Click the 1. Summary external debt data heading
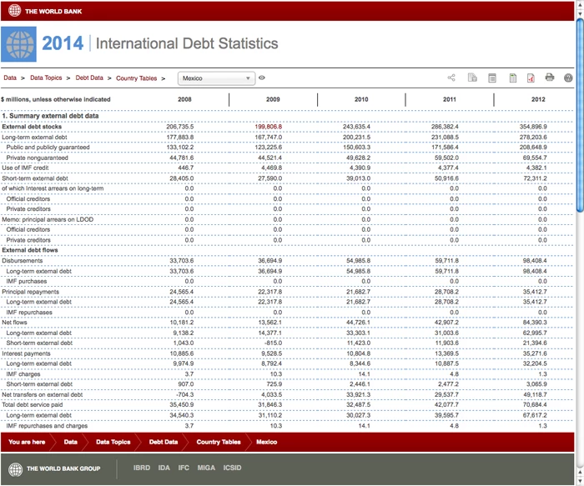 (x=50, y=116)
